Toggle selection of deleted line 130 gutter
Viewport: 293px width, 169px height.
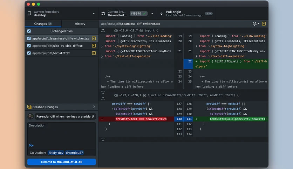tap(179, 119)
